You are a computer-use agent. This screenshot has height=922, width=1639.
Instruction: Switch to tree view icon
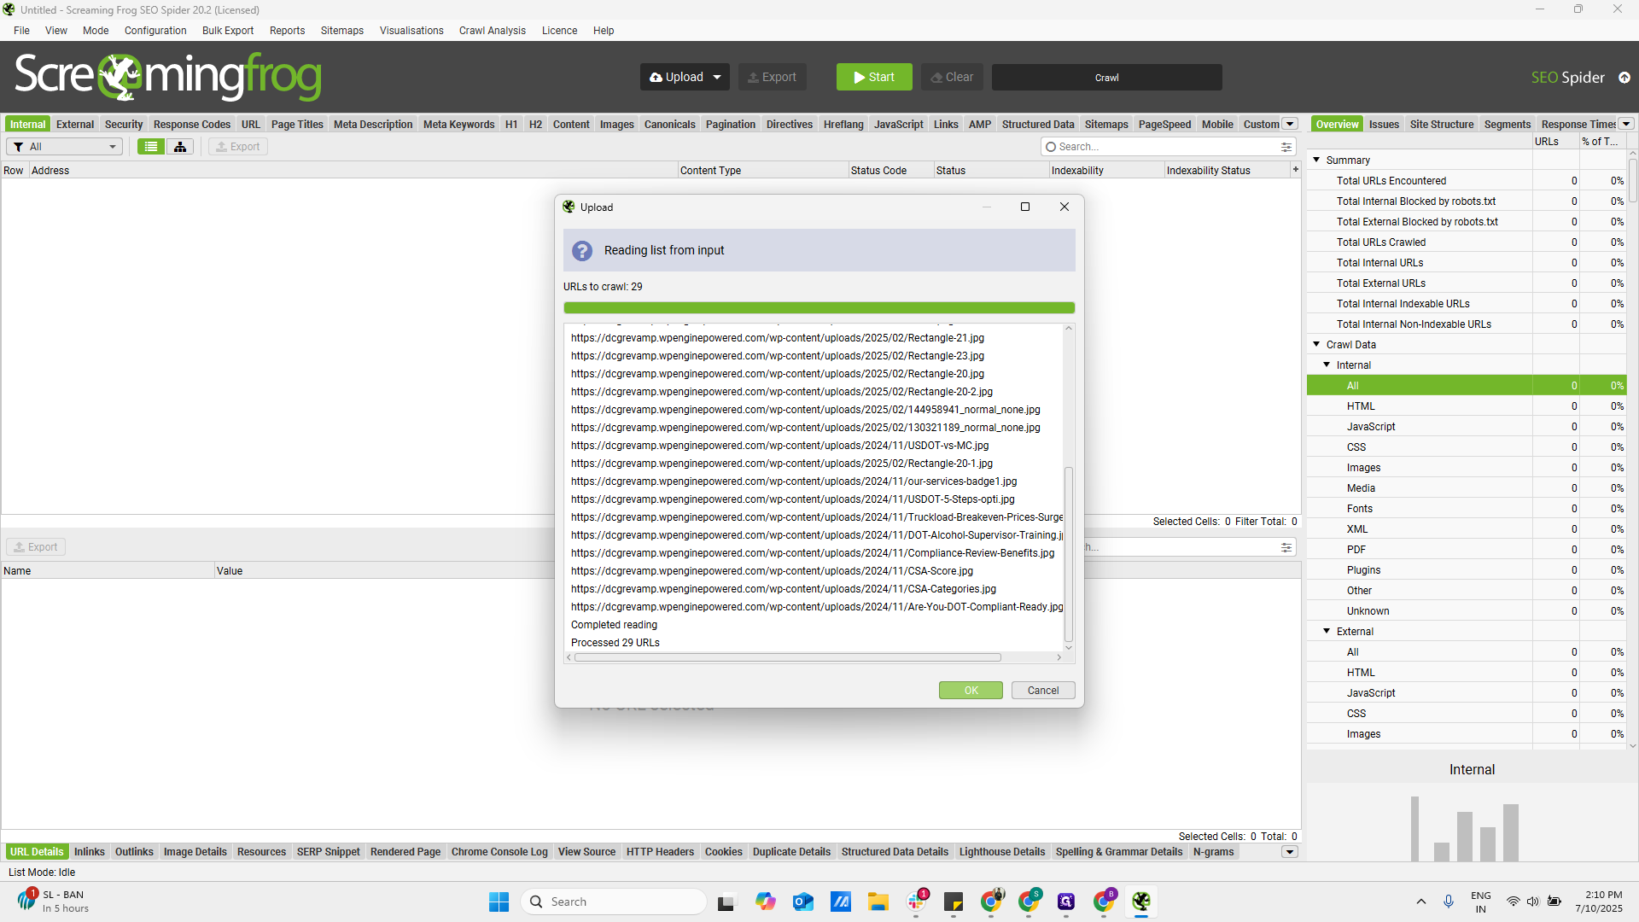coord(180,147)
